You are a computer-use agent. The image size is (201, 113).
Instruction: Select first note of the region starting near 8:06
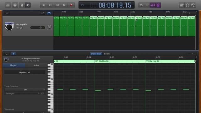pos(148,91)
